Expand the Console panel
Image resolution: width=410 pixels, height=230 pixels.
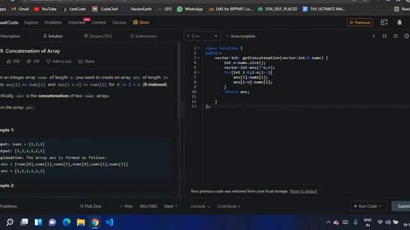[200, 206]
